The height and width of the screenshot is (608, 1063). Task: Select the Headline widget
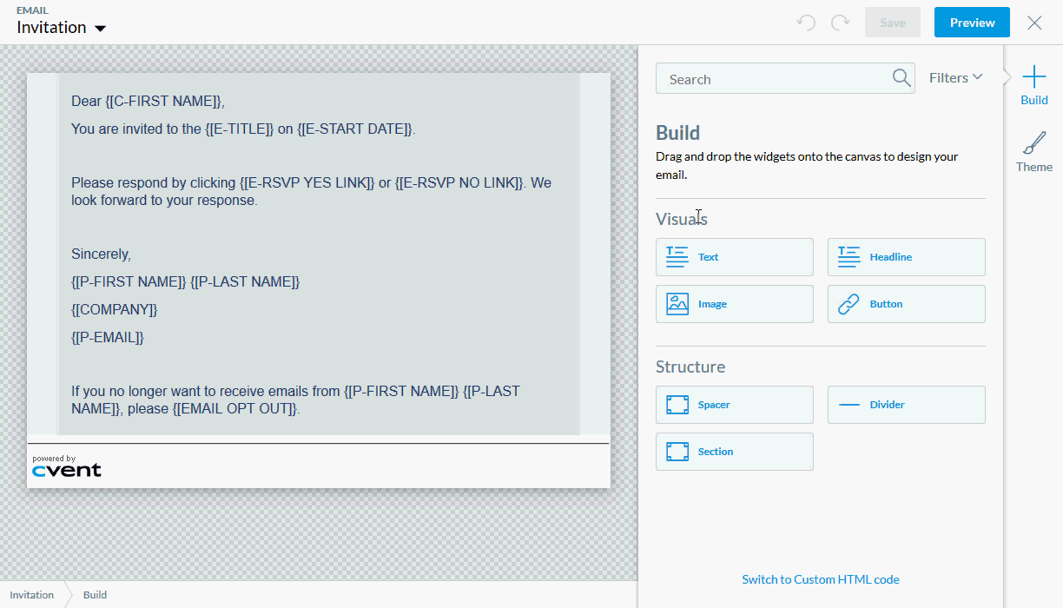click(906, 257)
